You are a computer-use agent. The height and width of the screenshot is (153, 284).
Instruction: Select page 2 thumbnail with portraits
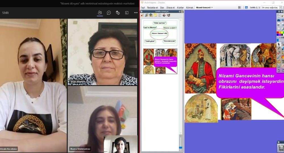pos(160,61)
